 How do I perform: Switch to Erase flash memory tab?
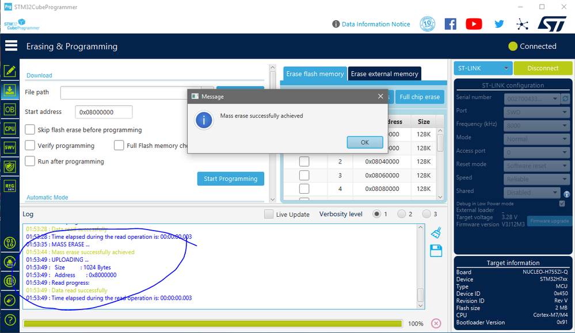(x=315, y=74)
